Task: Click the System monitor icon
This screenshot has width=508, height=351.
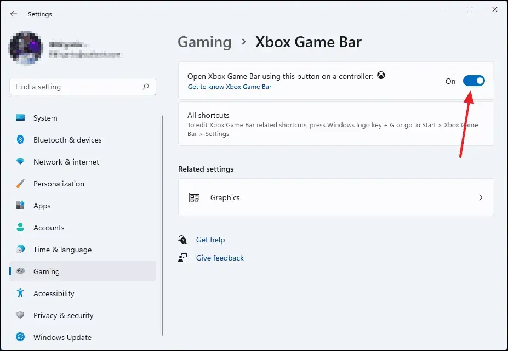Action: point(20,118)
